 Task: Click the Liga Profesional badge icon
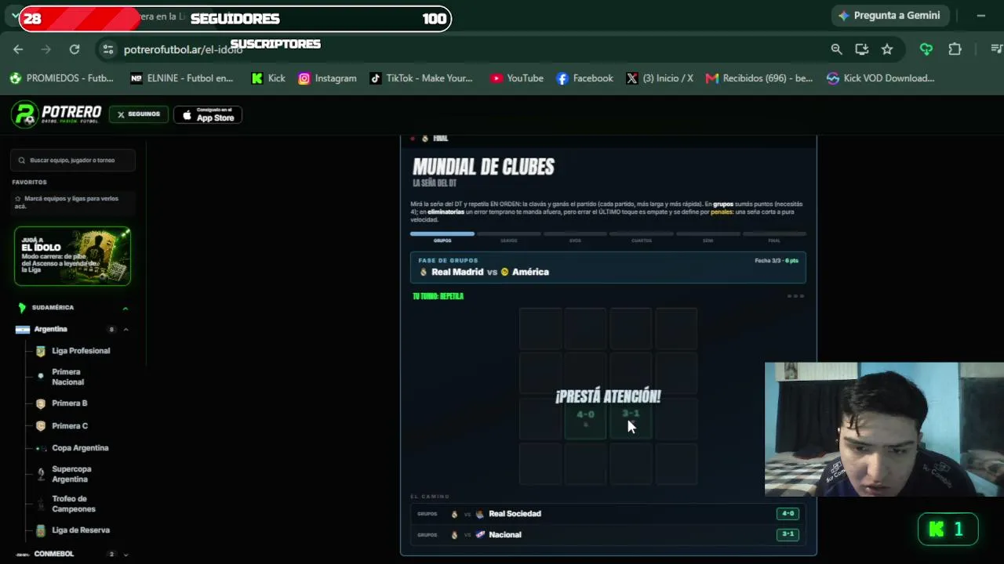pyautogui.click(x=41, y=351)
